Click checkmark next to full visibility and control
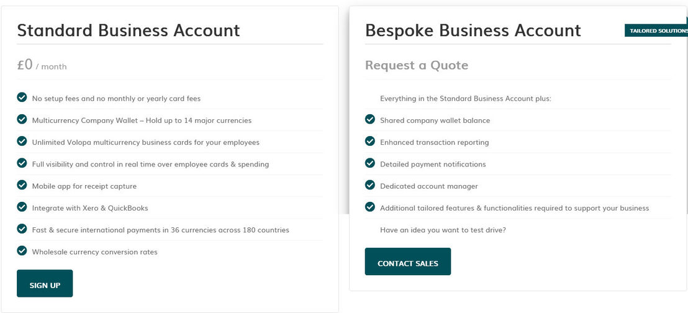This screenshot has height=313, width=688. [x=22, y=163]
